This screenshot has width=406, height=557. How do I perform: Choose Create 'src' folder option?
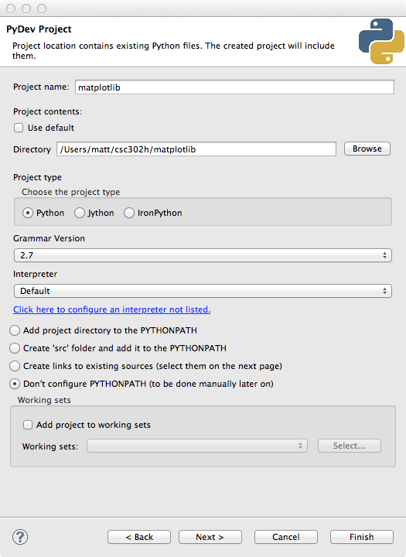pyautogui.click(x=15, y=348)
